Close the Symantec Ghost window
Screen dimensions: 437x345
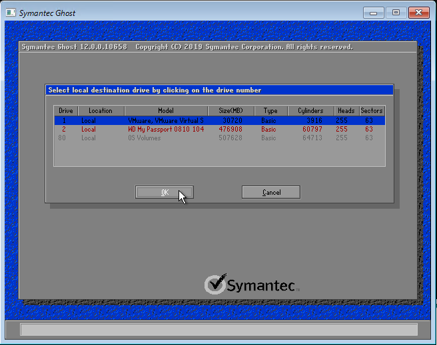(418, 13)
